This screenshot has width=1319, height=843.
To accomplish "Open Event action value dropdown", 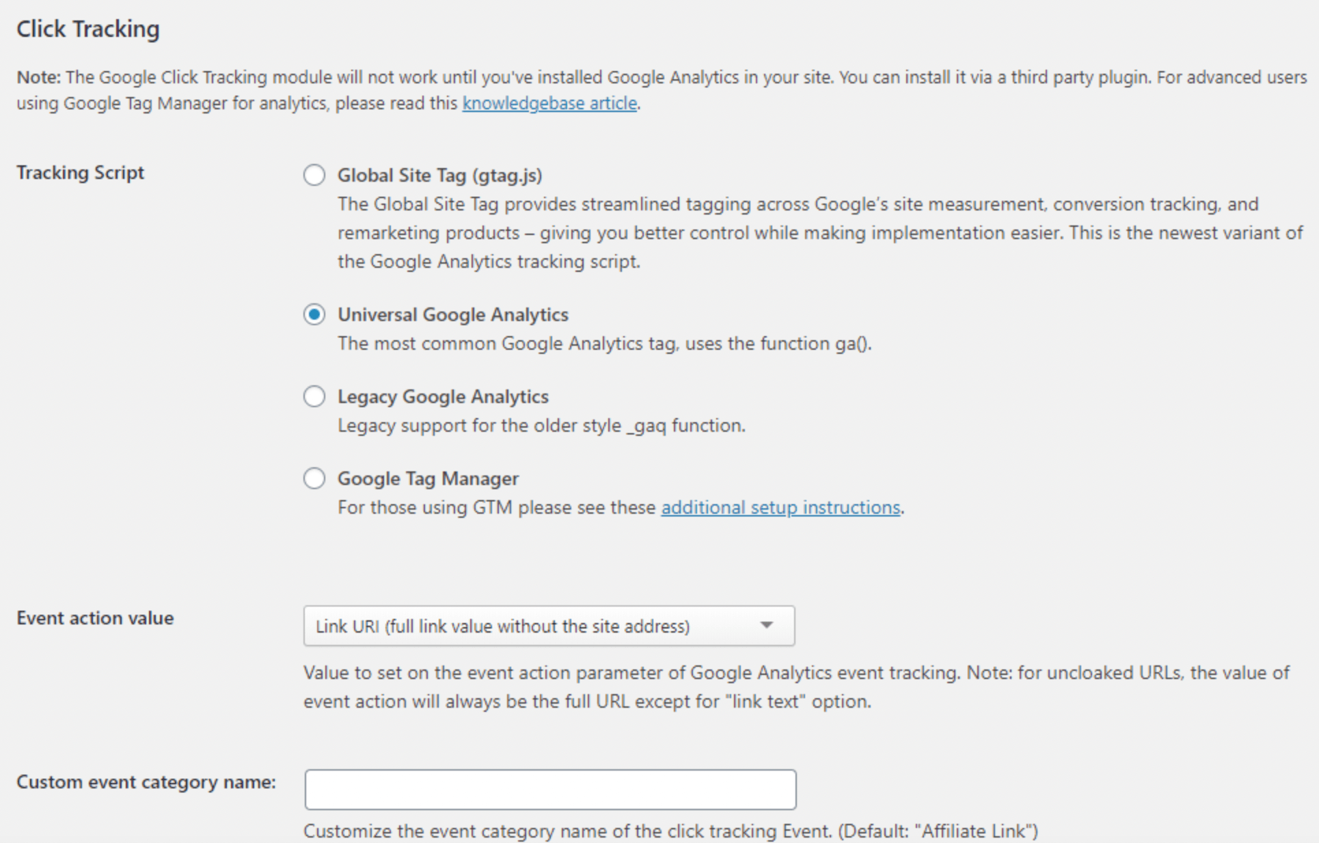I will pyautogui.click(x=548, y=626).
